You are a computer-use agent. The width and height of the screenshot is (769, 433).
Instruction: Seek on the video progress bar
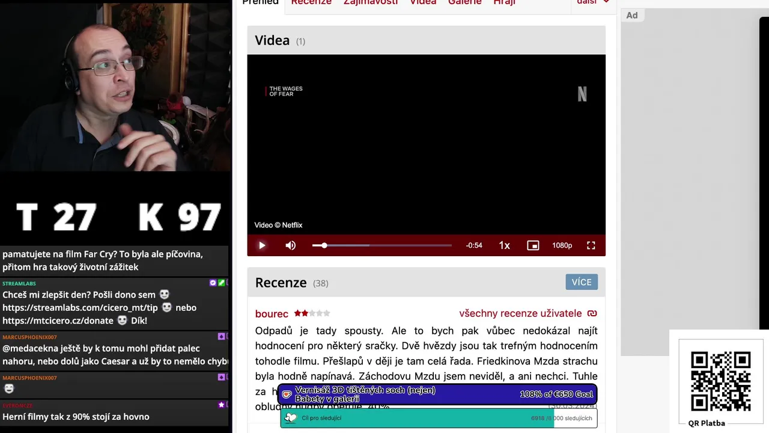coord(382,245)
